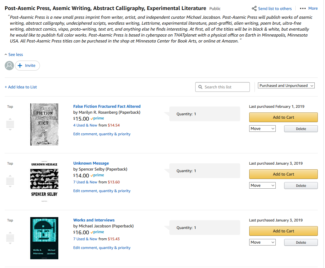
Task: Open Move dropdown for Unknown Message
Action: coord(263,186)
